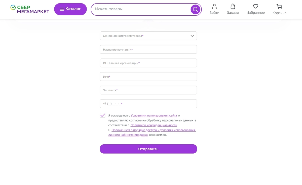Click the Эл. почта input field
This screenshot has height=185, width=302.
pyautogui.click(x=148, y=90)
